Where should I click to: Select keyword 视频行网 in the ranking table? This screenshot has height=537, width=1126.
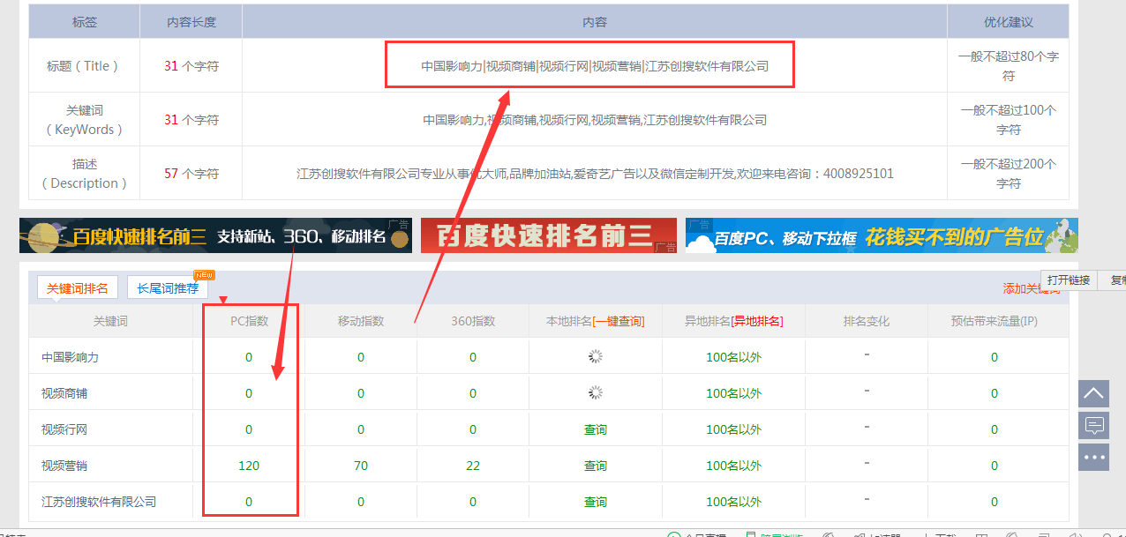64,429
